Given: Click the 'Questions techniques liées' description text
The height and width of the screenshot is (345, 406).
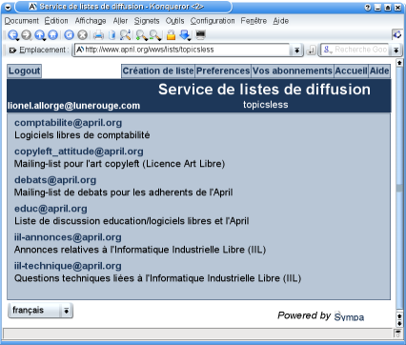Looking at the screenshot, I should coord(157,278).
